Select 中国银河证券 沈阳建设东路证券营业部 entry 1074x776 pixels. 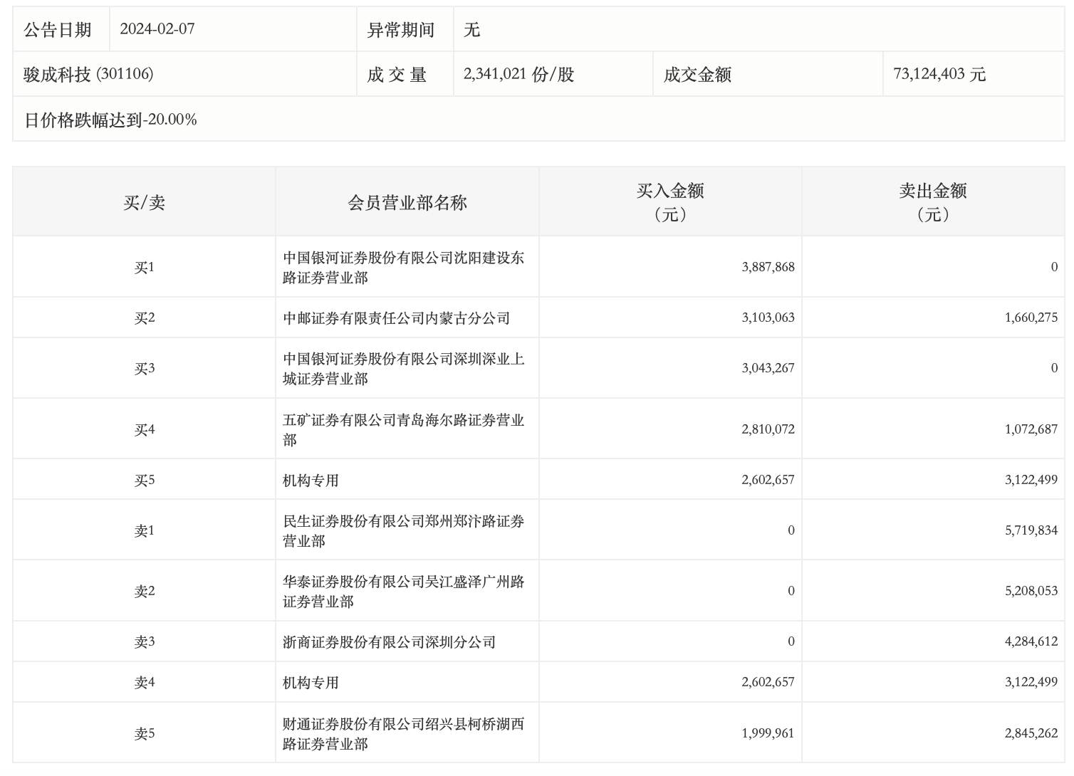(x=403, y=268)
